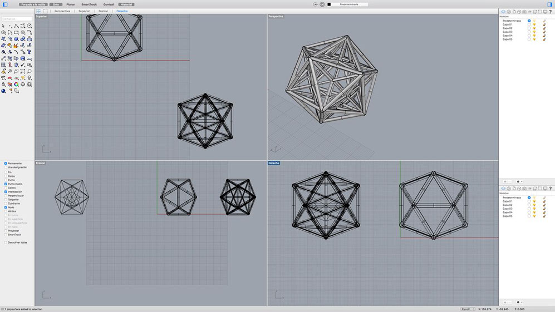Select the Fillet curves tool
This screenshot has width=555, height=312.
point(30,32)
